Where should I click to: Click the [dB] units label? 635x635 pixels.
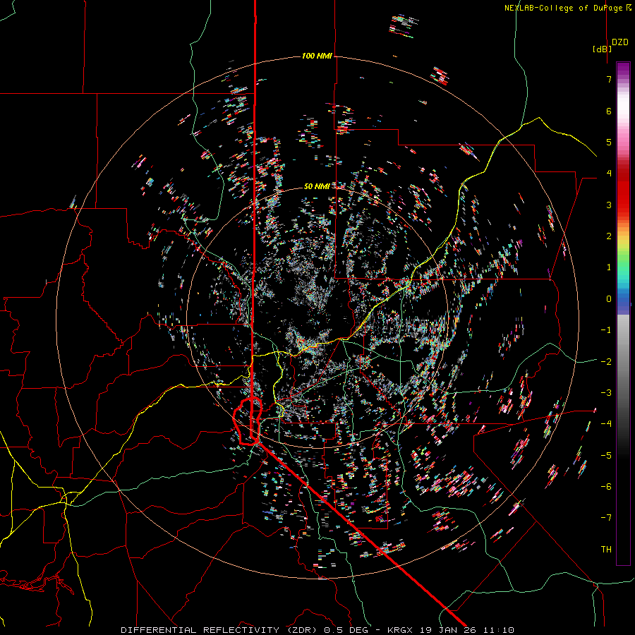pos(602,49)
